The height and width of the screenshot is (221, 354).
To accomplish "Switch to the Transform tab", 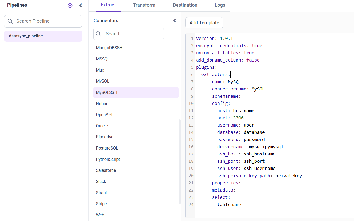I will coord(144,5).
